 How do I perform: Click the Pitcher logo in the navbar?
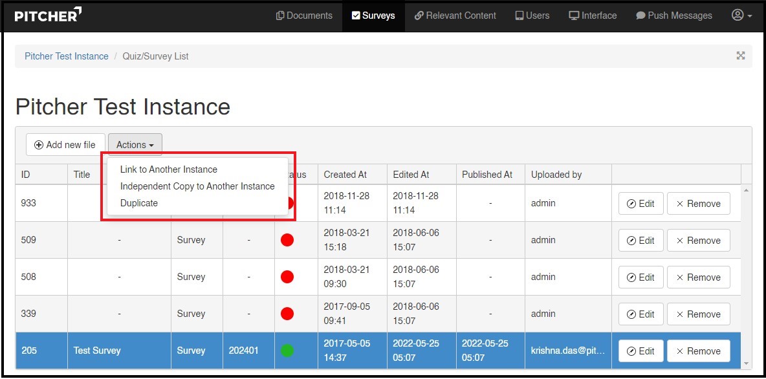point(49,16)
